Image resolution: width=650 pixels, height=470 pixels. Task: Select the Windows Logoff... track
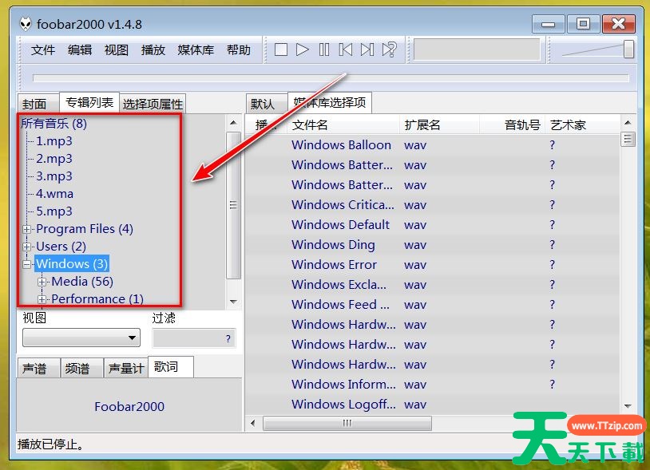[343, 404]
